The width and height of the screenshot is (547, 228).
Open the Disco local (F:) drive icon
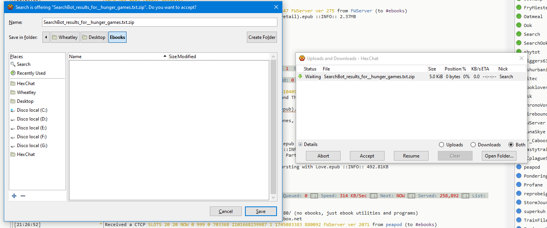(x=13, y=137)
